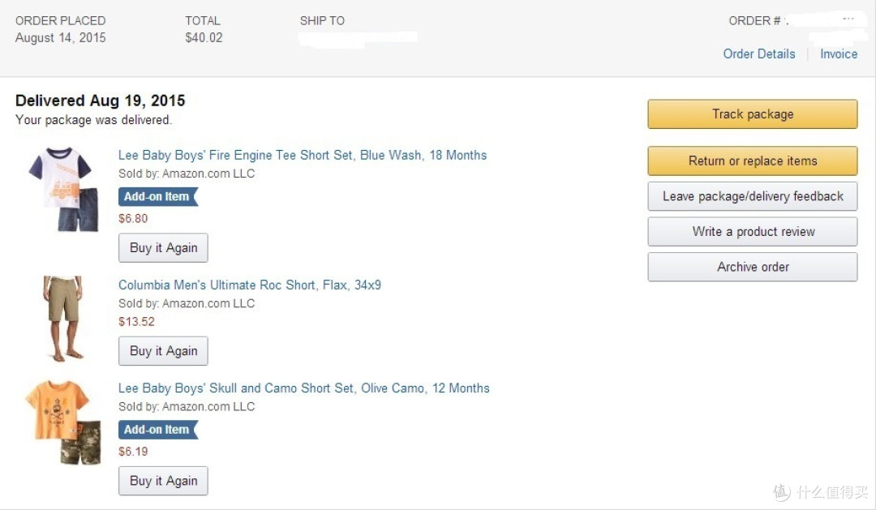Click the Delivered Aug 19, 2015 heading
Screen dimensions: 876x510
[100, 101]
